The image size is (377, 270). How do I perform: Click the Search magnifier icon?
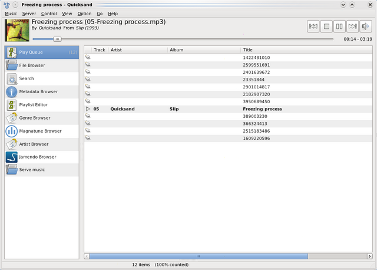point(12,78)
